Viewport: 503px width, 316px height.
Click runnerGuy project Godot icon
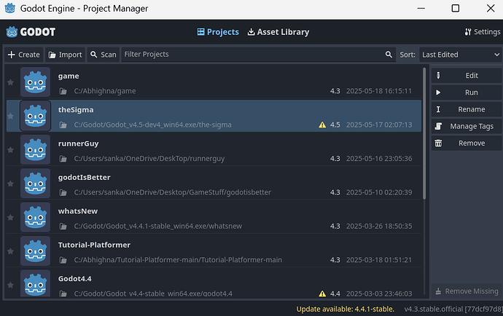pos(35,150)
